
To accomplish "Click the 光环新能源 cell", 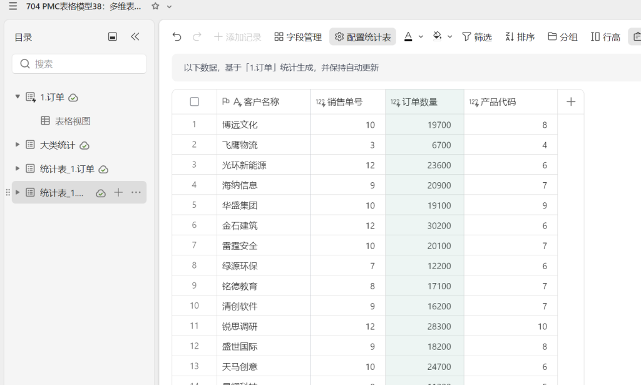I will coord(264,165).
